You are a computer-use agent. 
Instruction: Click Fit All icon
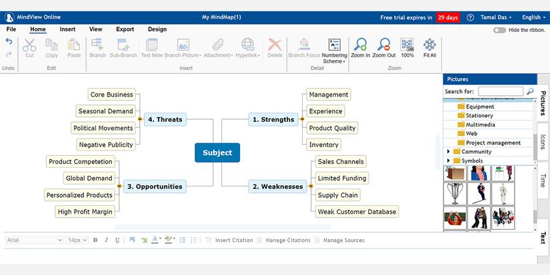coord(430,45)
